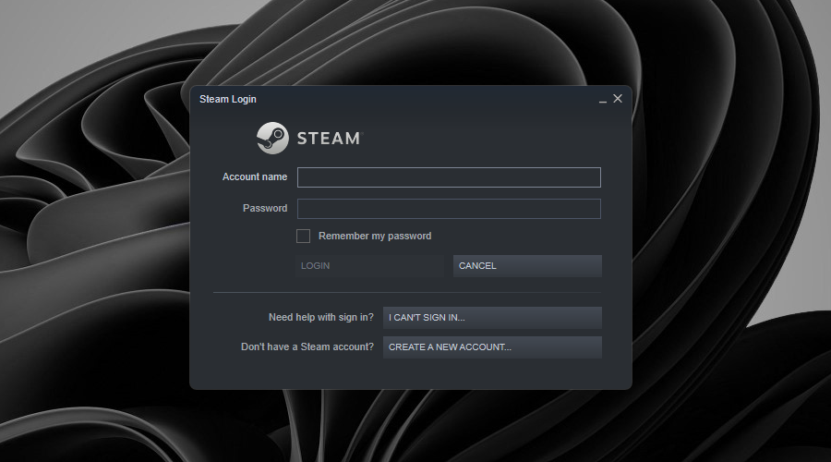Click the Steam logo icon
Viewport: 831px width, 462px height.
click(x=272, y=138)
